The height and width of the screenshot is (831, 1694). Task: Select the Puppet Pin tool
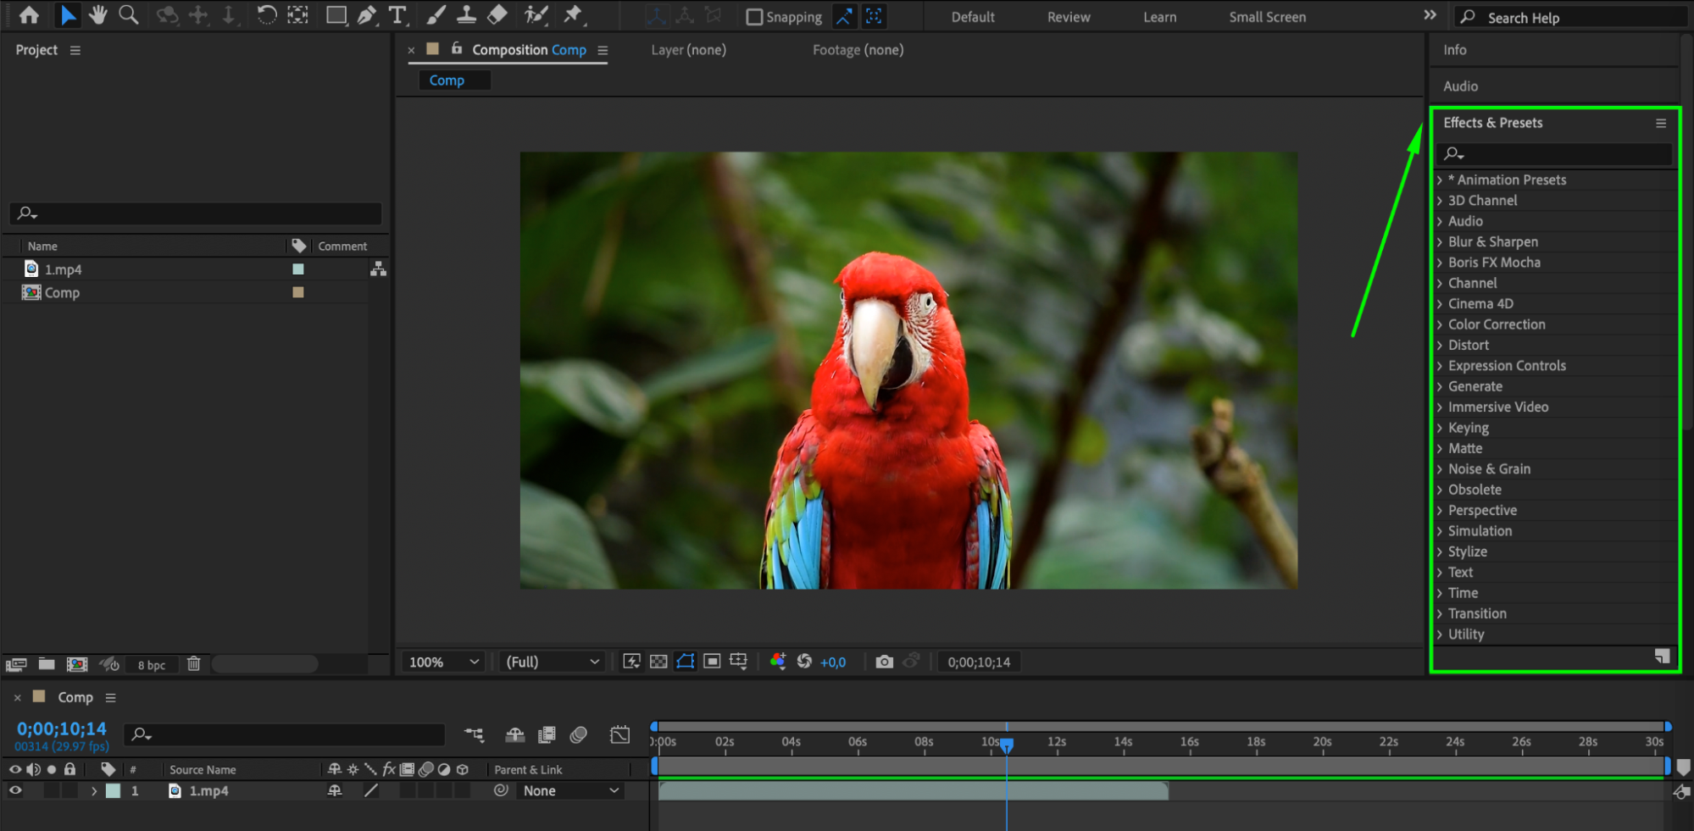(574, 15)
